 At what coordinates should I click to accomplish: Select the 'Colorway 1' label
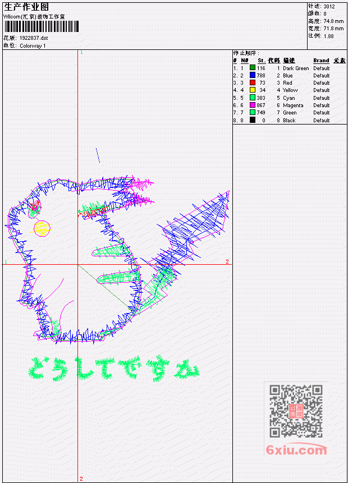coord(33,46)
